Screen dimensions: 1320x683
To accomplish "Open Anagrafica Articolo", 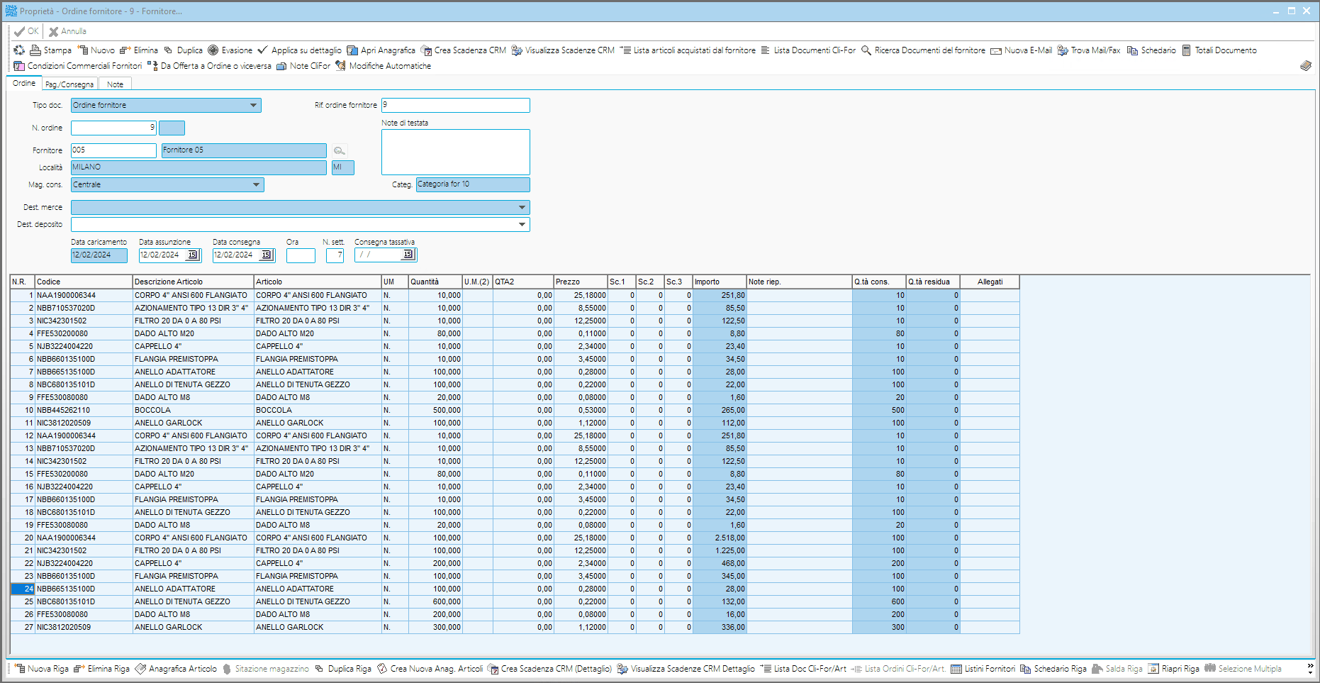I will tap(176, 669).
